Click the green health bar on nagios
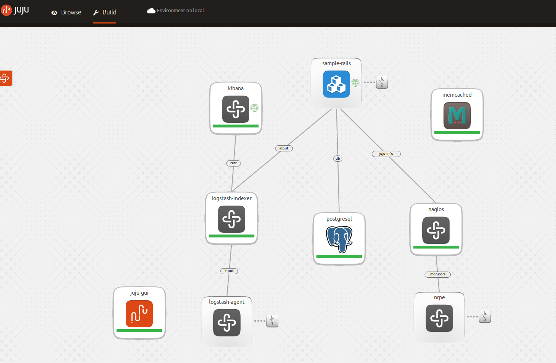Image resolution: width=556 pixels, height=363 pixels. tap(436, 247)
